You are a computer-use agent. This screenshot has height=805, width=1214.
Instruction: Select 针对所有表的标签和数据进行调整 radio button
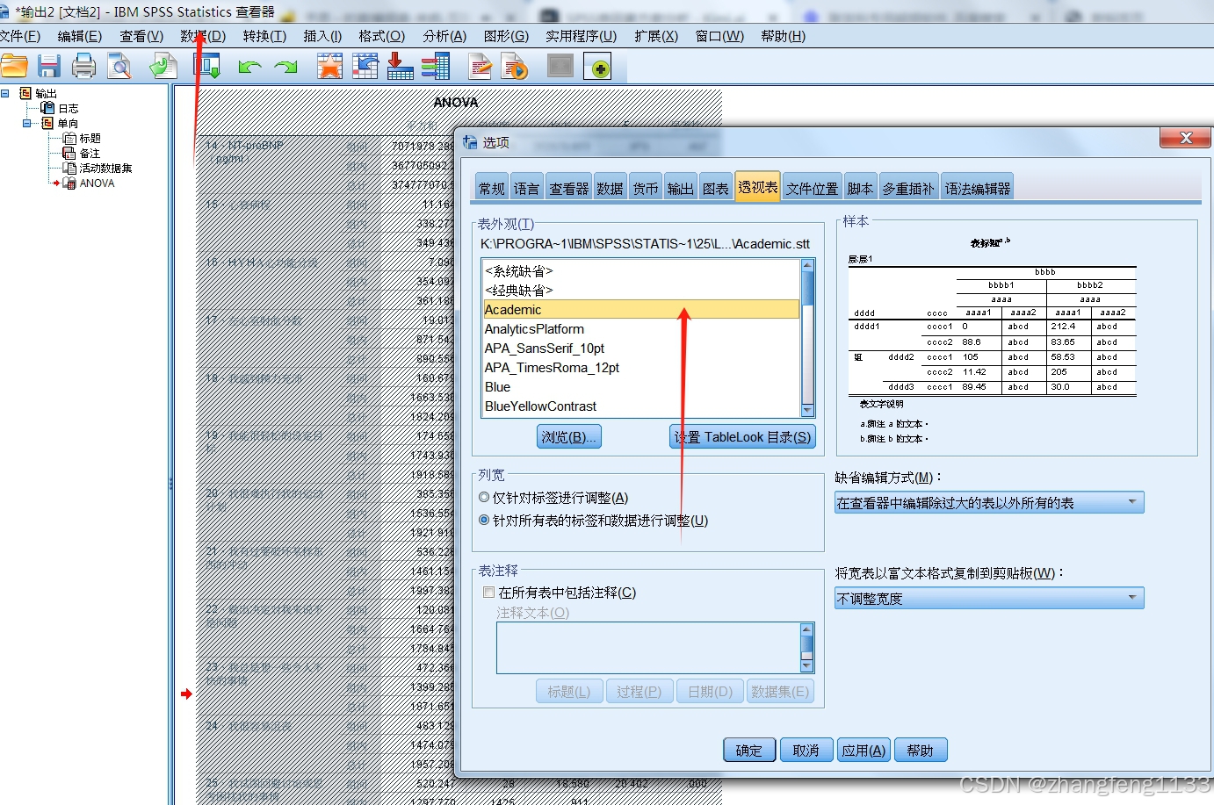coord(483,520)
